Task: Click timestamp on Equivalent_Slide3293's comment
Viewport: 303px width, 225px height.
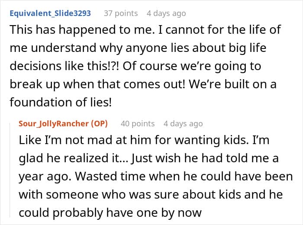Action: point(166,13)
